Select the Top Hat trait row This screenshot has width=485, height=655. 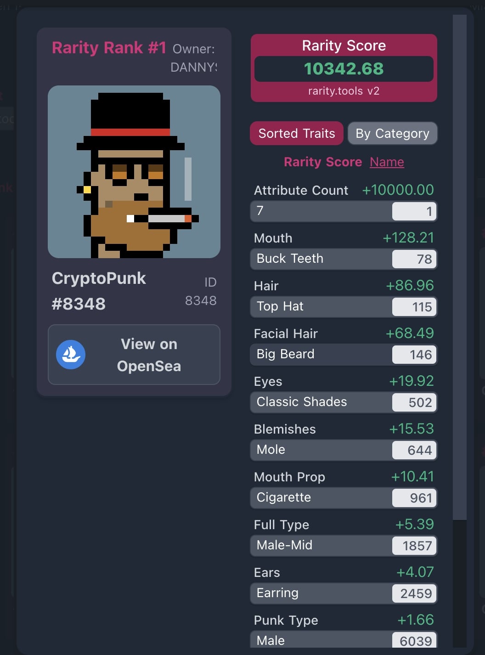pos(344,307)
